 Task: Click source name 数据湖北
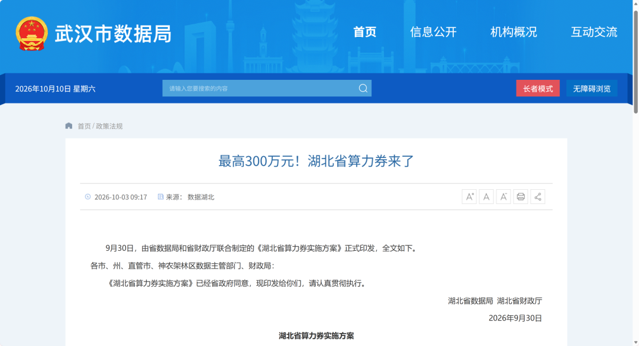point(201,197)
